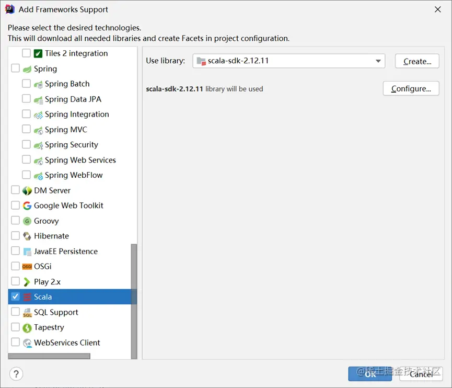Click the IntelliJ IDEA logo in title bar
The width and height of the screenshot is (452, 388).
pyautogui.click(x=9, y=9)
